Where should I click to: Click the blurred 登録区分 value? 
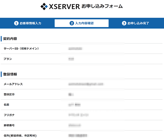pos(71,94)
